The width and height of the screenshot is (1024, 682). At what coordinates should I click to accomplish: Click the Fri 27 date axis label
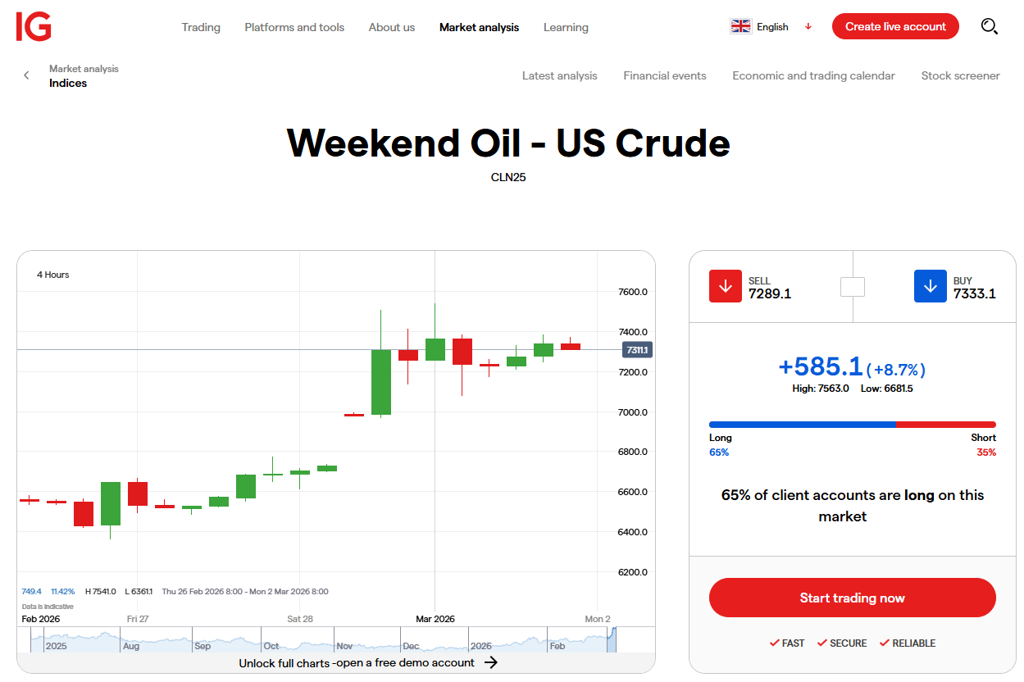tap(138, 619)
